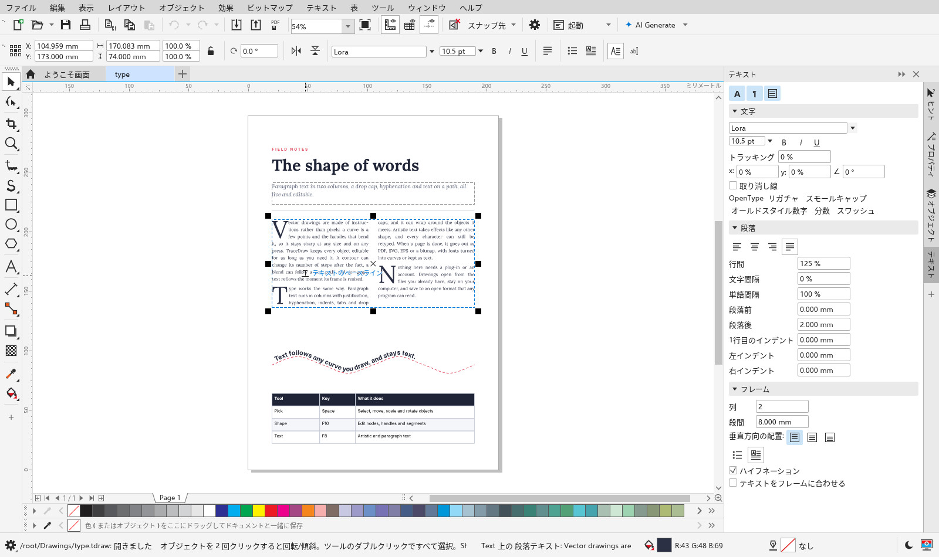Click the home icon of welcome tab

coord(31,74)
